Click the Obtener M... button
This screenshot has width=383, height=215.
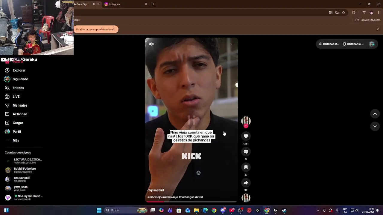pyautogui.click(x=329, y=44)
